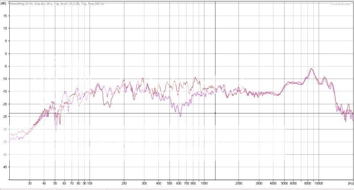Screen dimensions: 354x190
Task: Click the red curve's dip between 100 and 200 Hz
Action: [x=105, y=105]
